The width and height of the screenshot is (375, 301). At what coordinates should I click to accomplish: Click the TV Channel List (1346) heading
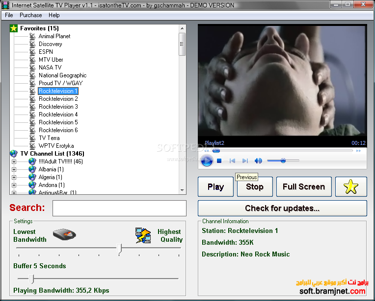(x=52, y=154)
